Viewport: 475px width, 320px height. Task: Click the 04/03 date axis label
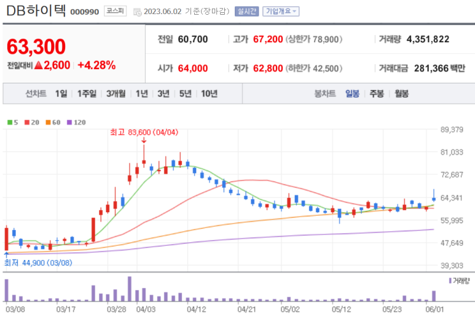[x=146, y=310]
